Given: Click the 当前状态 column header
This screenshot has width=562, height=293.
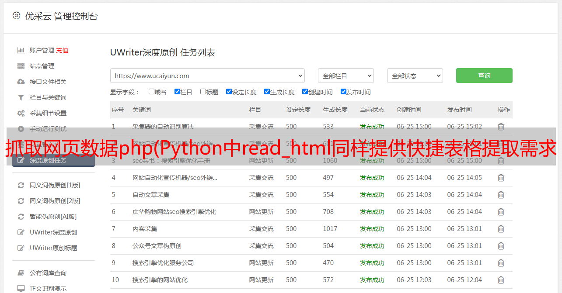Looking at the screenshot, I should click(x=372, y=110).
